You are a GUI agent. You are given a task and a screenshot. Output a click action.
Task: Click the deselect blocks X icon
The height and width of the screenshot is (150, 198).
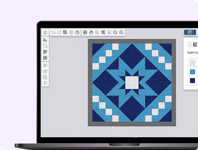[x=45, y=58]
